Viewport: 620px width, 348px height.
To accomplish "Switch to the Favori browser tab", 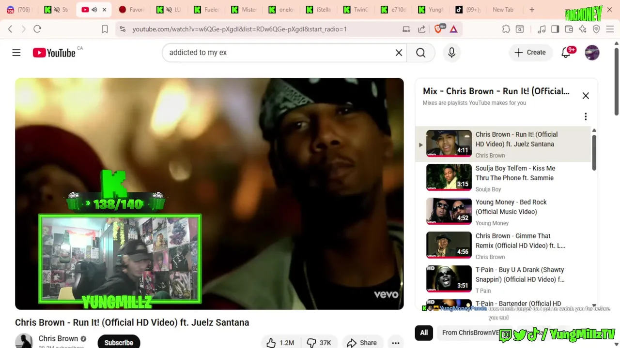I will click(x=132, y=10).
